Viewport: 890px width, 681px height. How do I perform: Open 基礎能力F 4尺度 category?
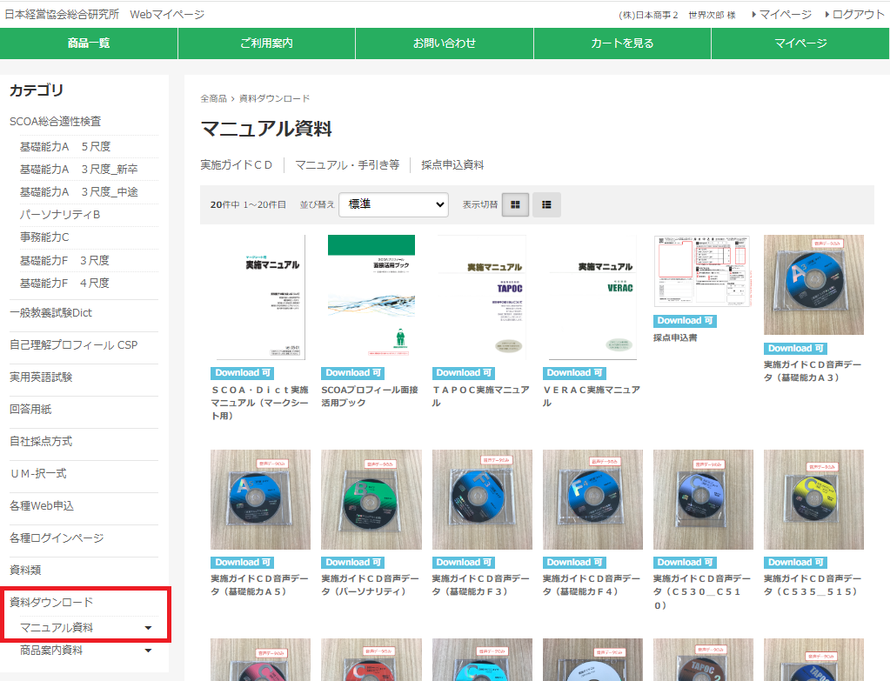[x=64, y=284]
